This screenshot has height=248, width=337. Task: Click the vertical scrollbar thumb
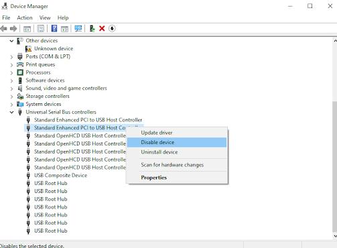[x=335, y=166]
